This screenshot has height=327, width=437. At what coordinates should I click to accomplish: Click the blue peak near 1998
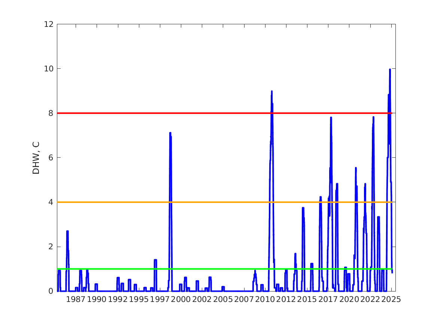pyautogui.click(x=170, y=133)
